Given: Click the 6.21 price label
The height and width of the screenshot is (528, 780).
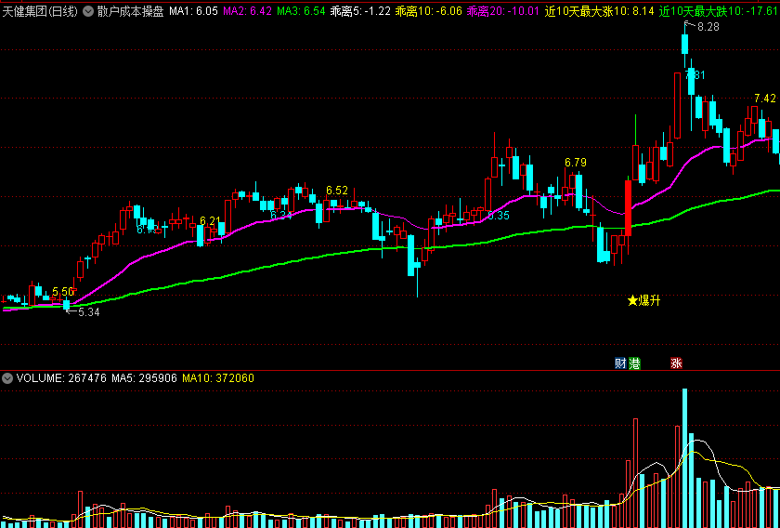Looking at the screenshot, I should click(x=211, y=219).
